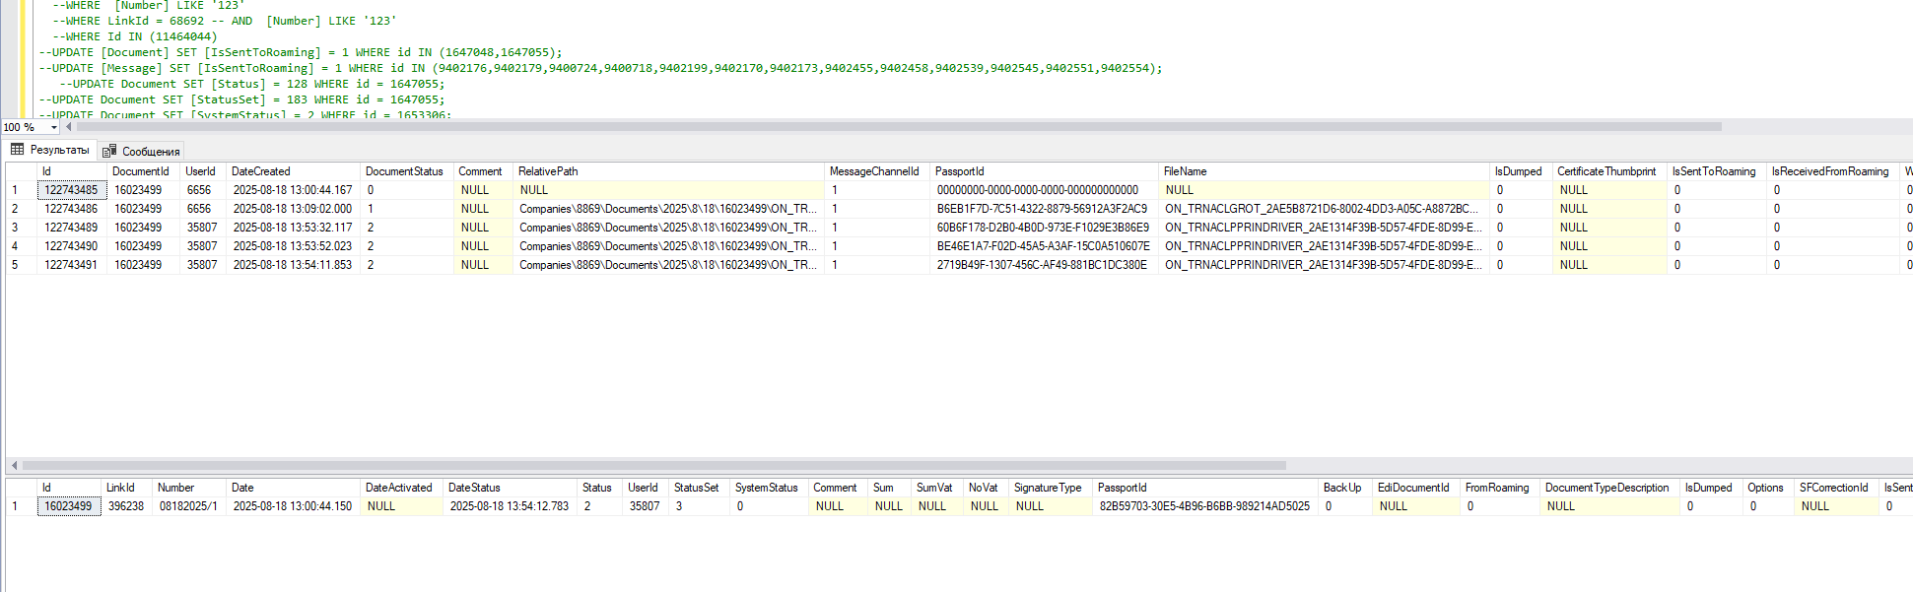Select row header 3 in upper grid
Viewport: 1913px width, 592px height.
(21, 228)
